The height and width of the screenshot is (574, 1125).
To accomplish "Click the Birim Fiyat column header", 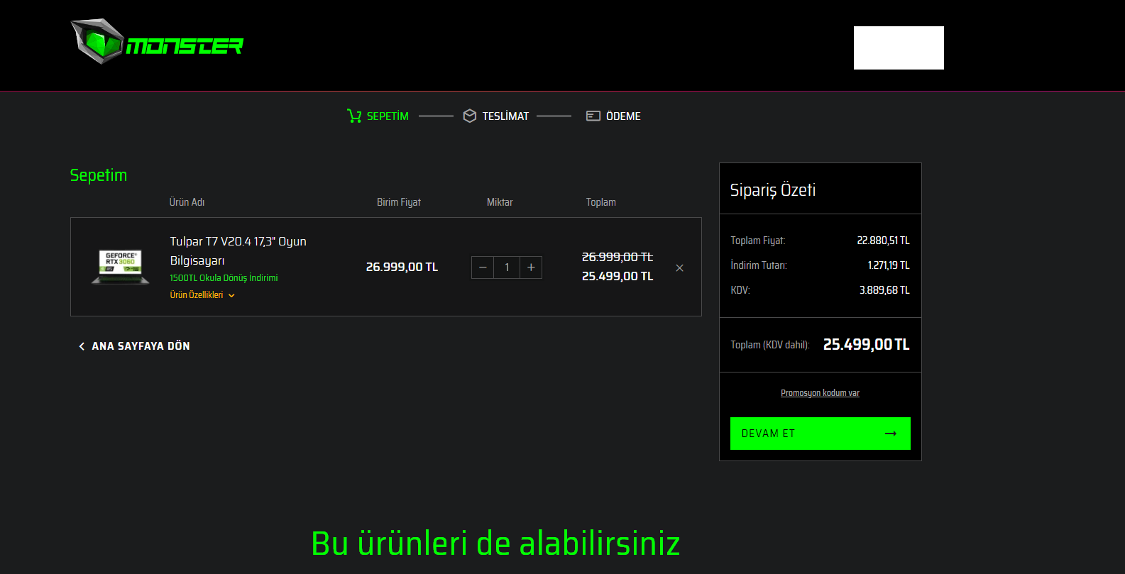I will click(399, 202).
